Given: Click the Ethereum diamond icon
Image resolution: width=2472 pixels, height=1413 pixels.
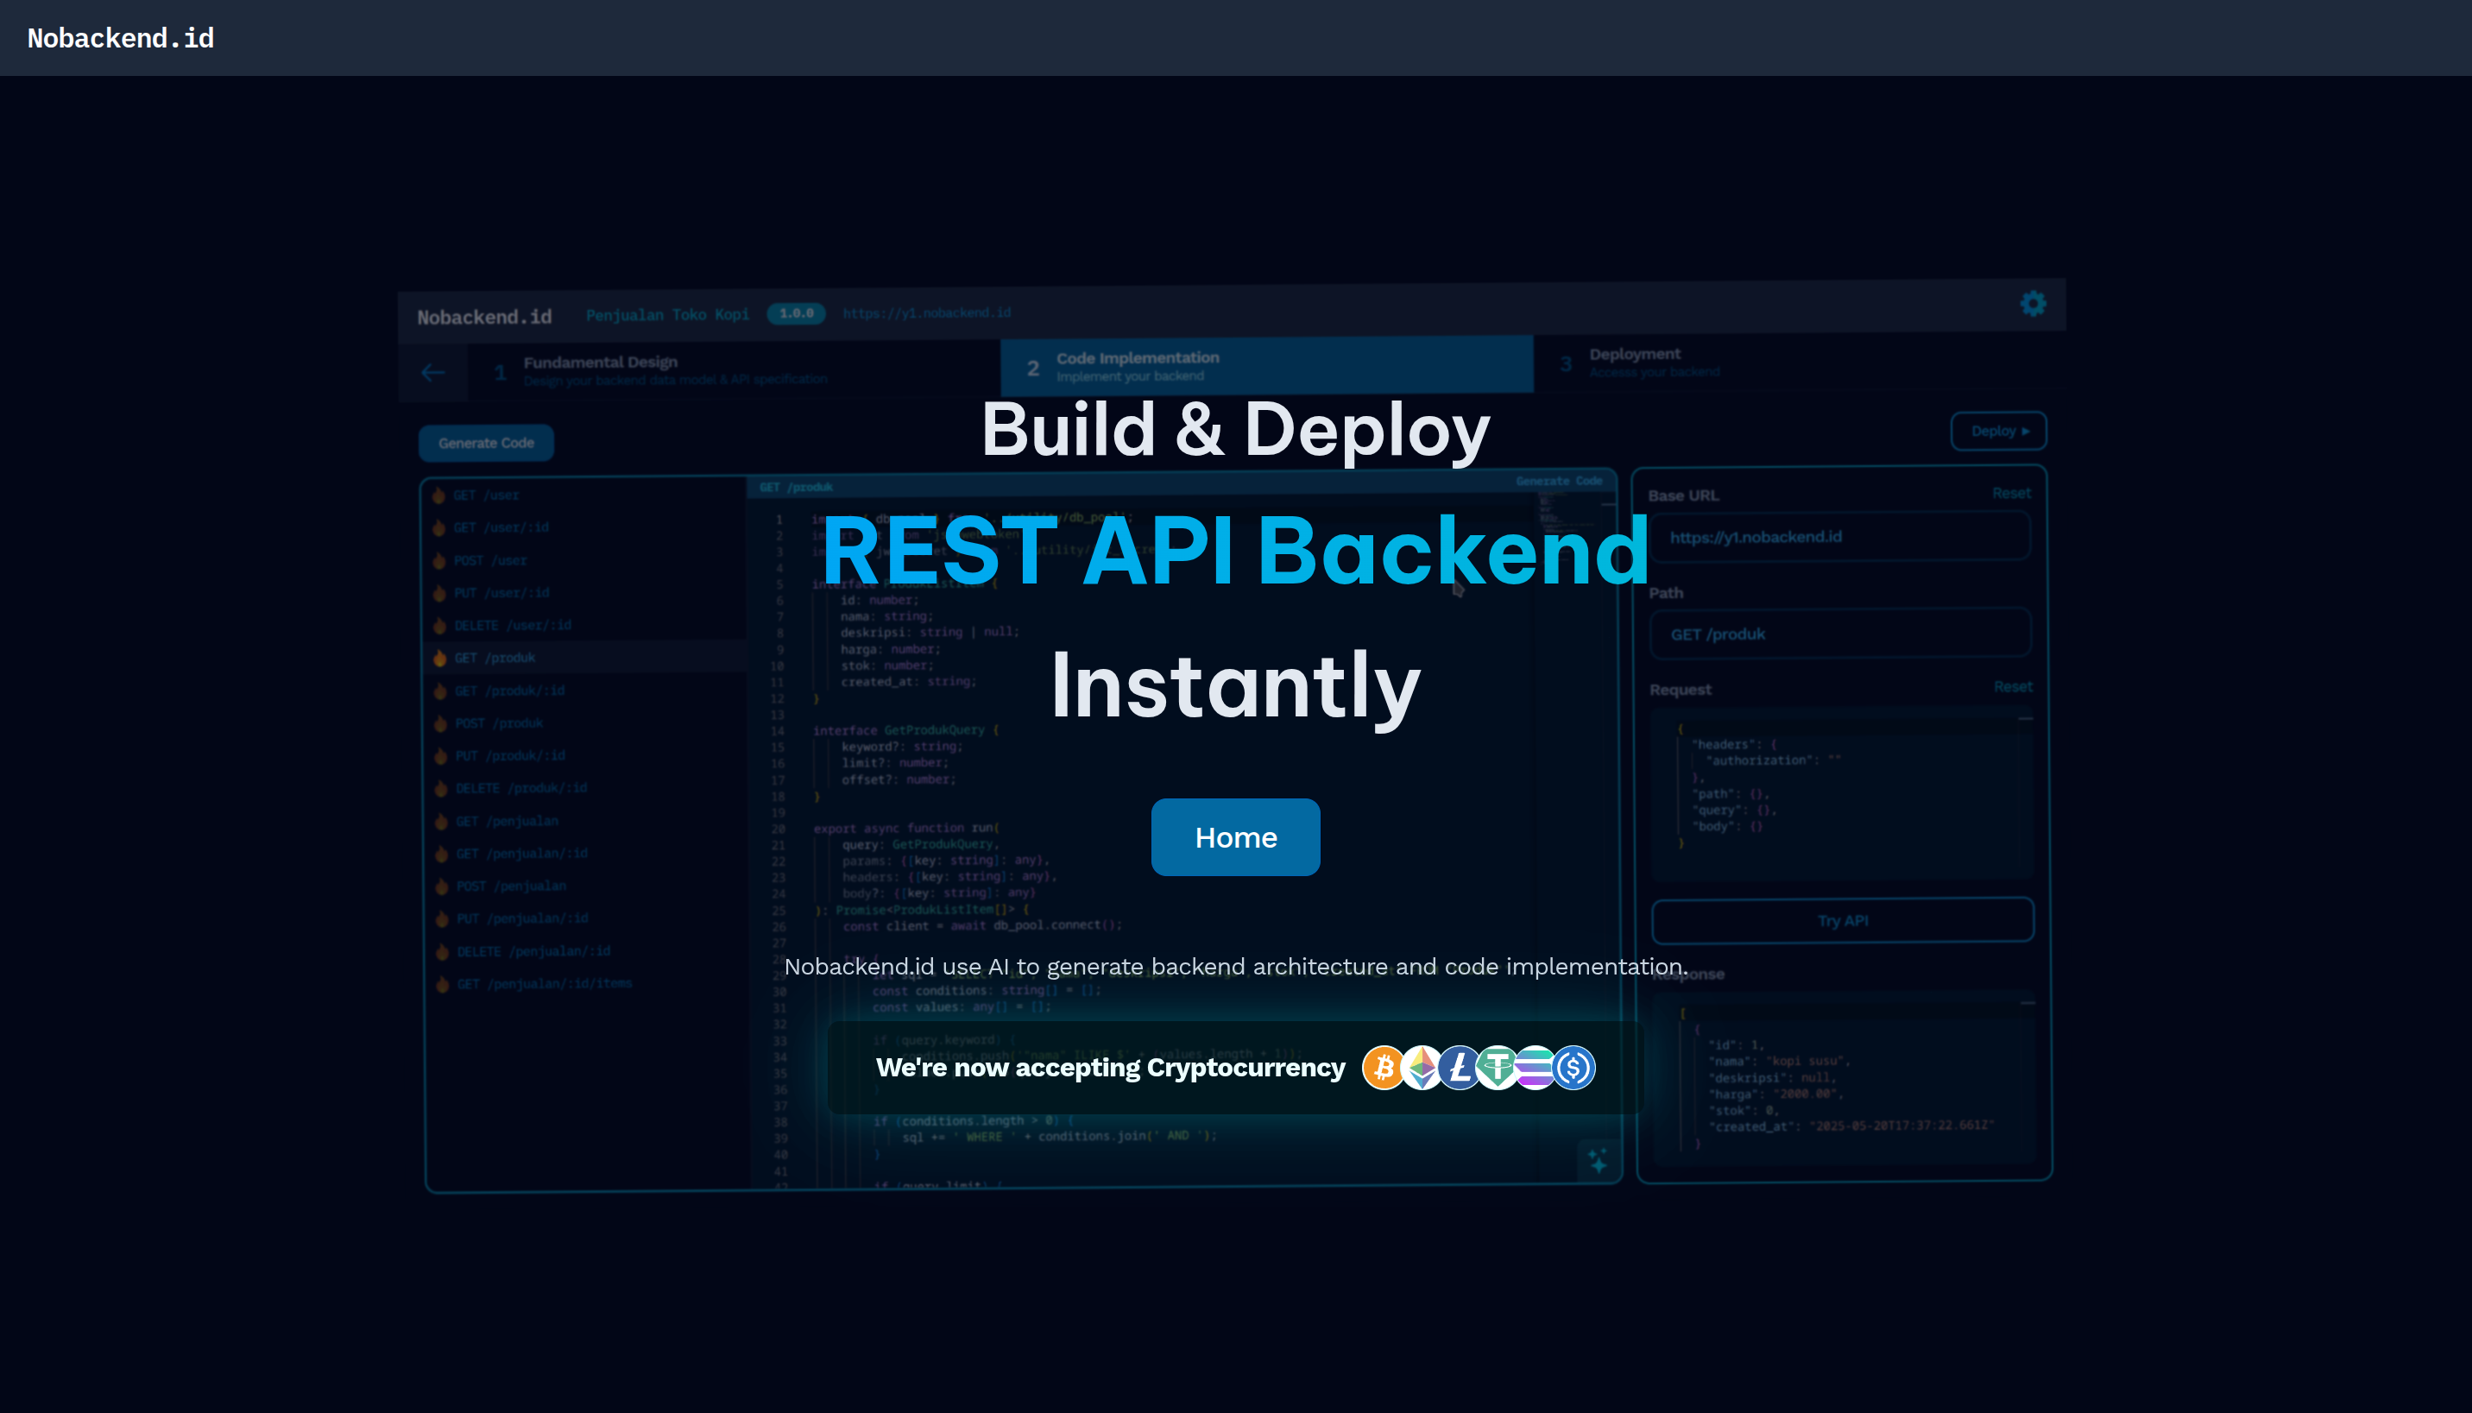Looking at the screenshot, I should click(x=1422, y=1068).
